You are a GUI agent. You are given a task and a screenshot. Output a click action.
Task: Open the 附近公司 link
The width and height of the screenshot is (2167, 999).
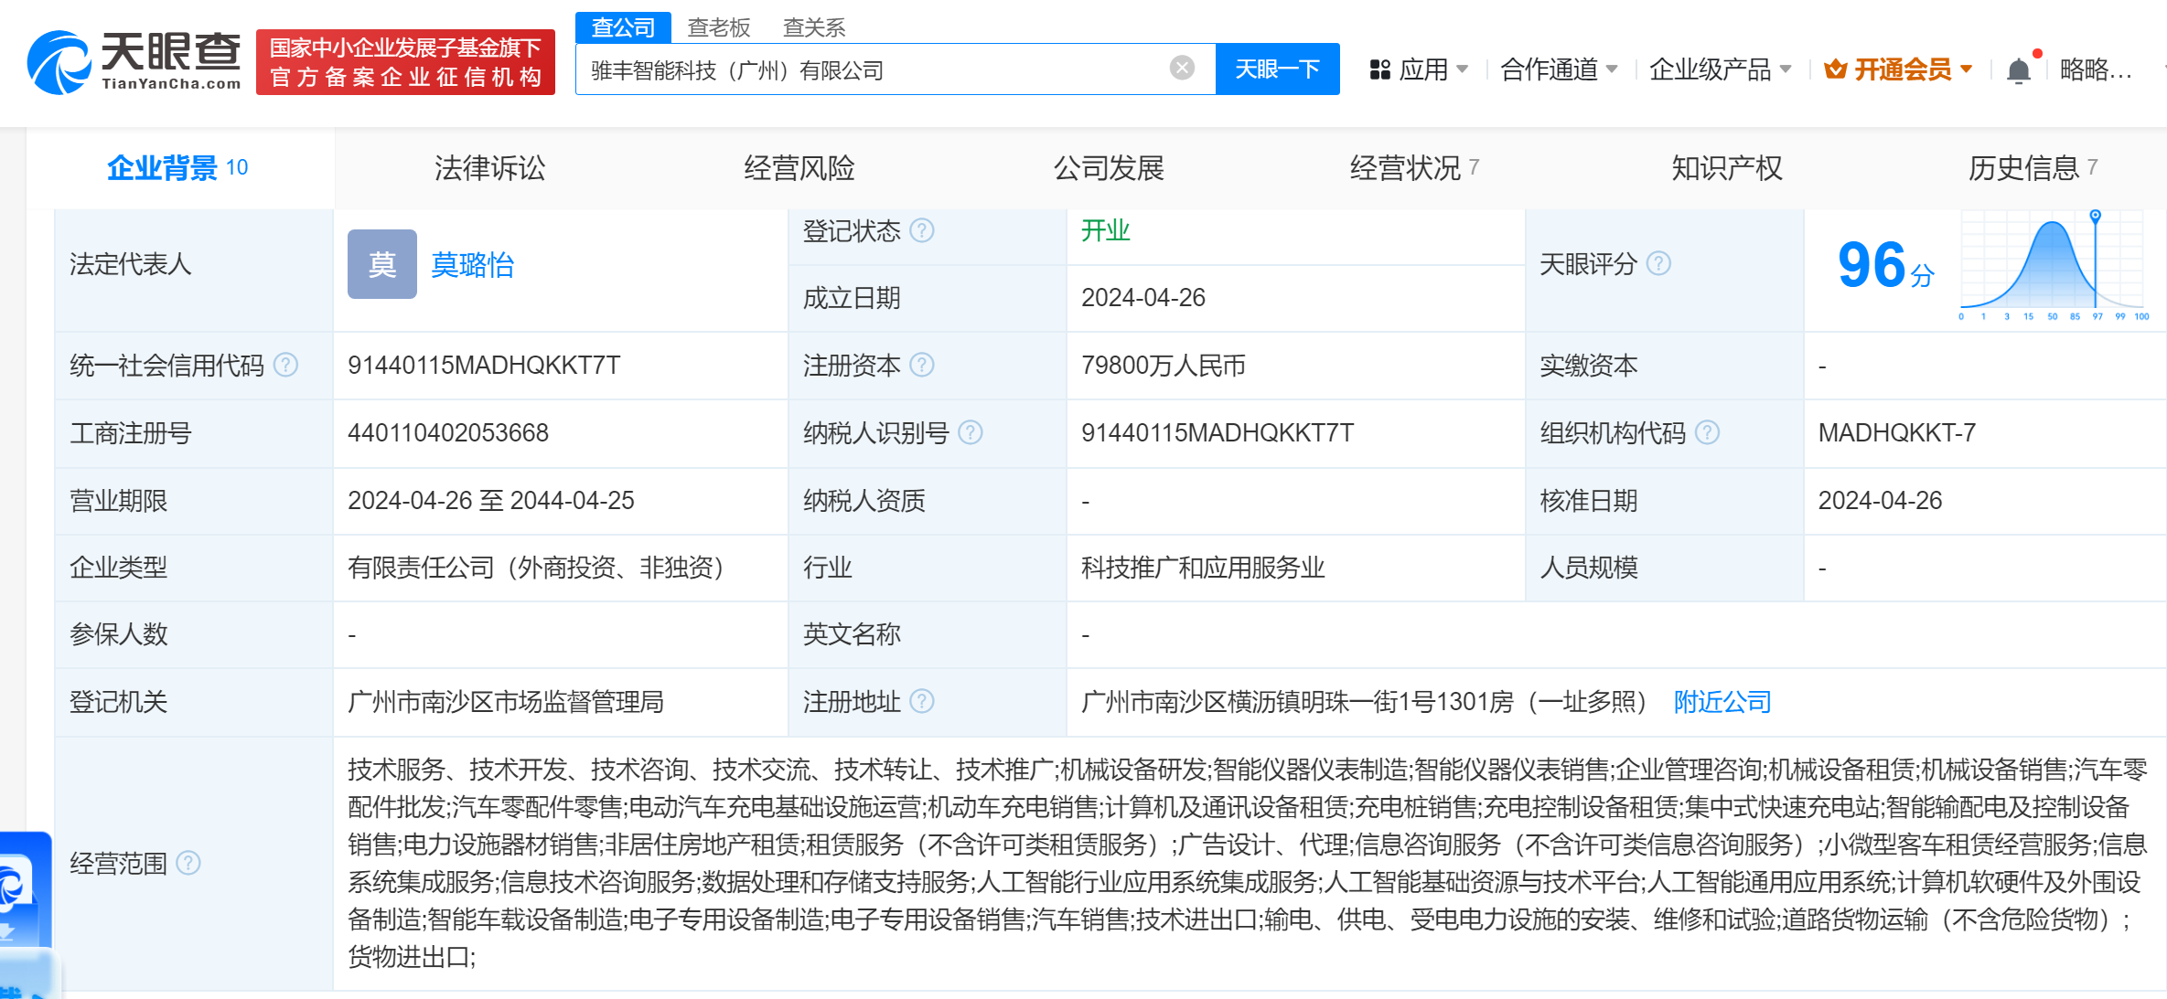pyautogui.click(x=1722, y=701)
